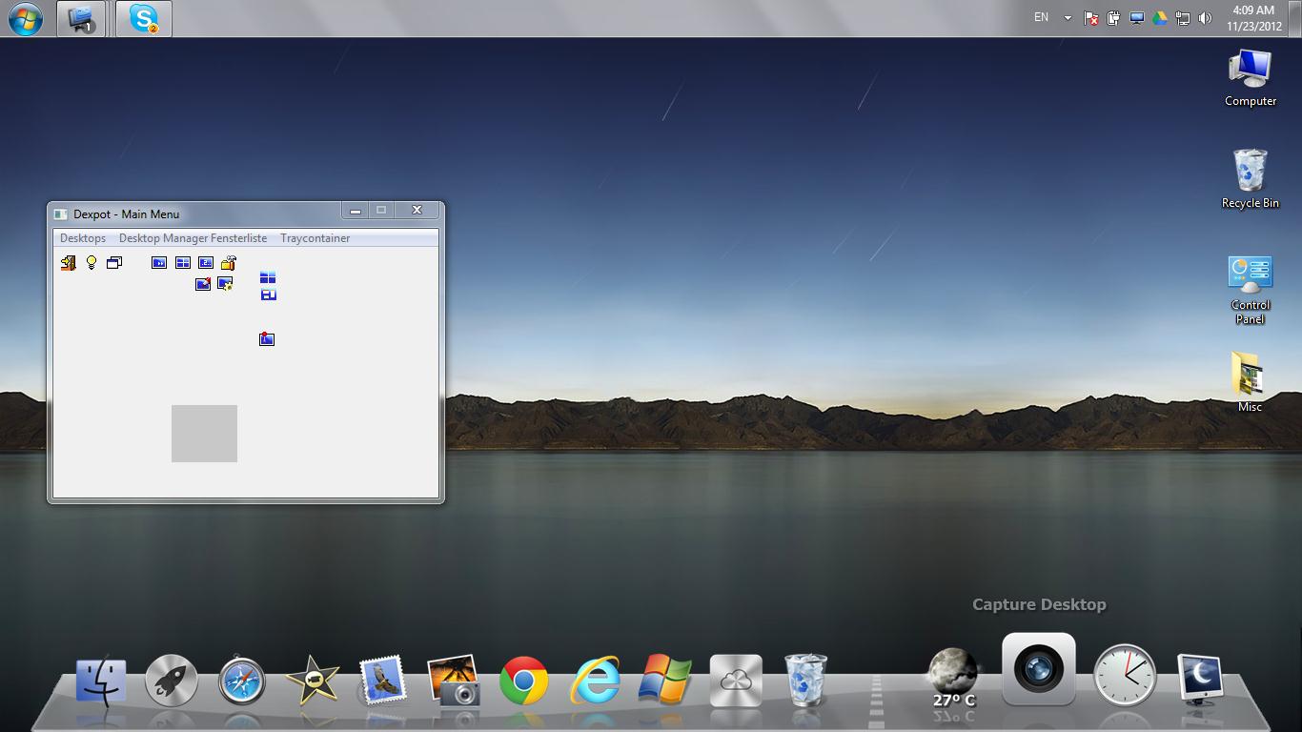Open the Traycontainer menu

[315, 237]
